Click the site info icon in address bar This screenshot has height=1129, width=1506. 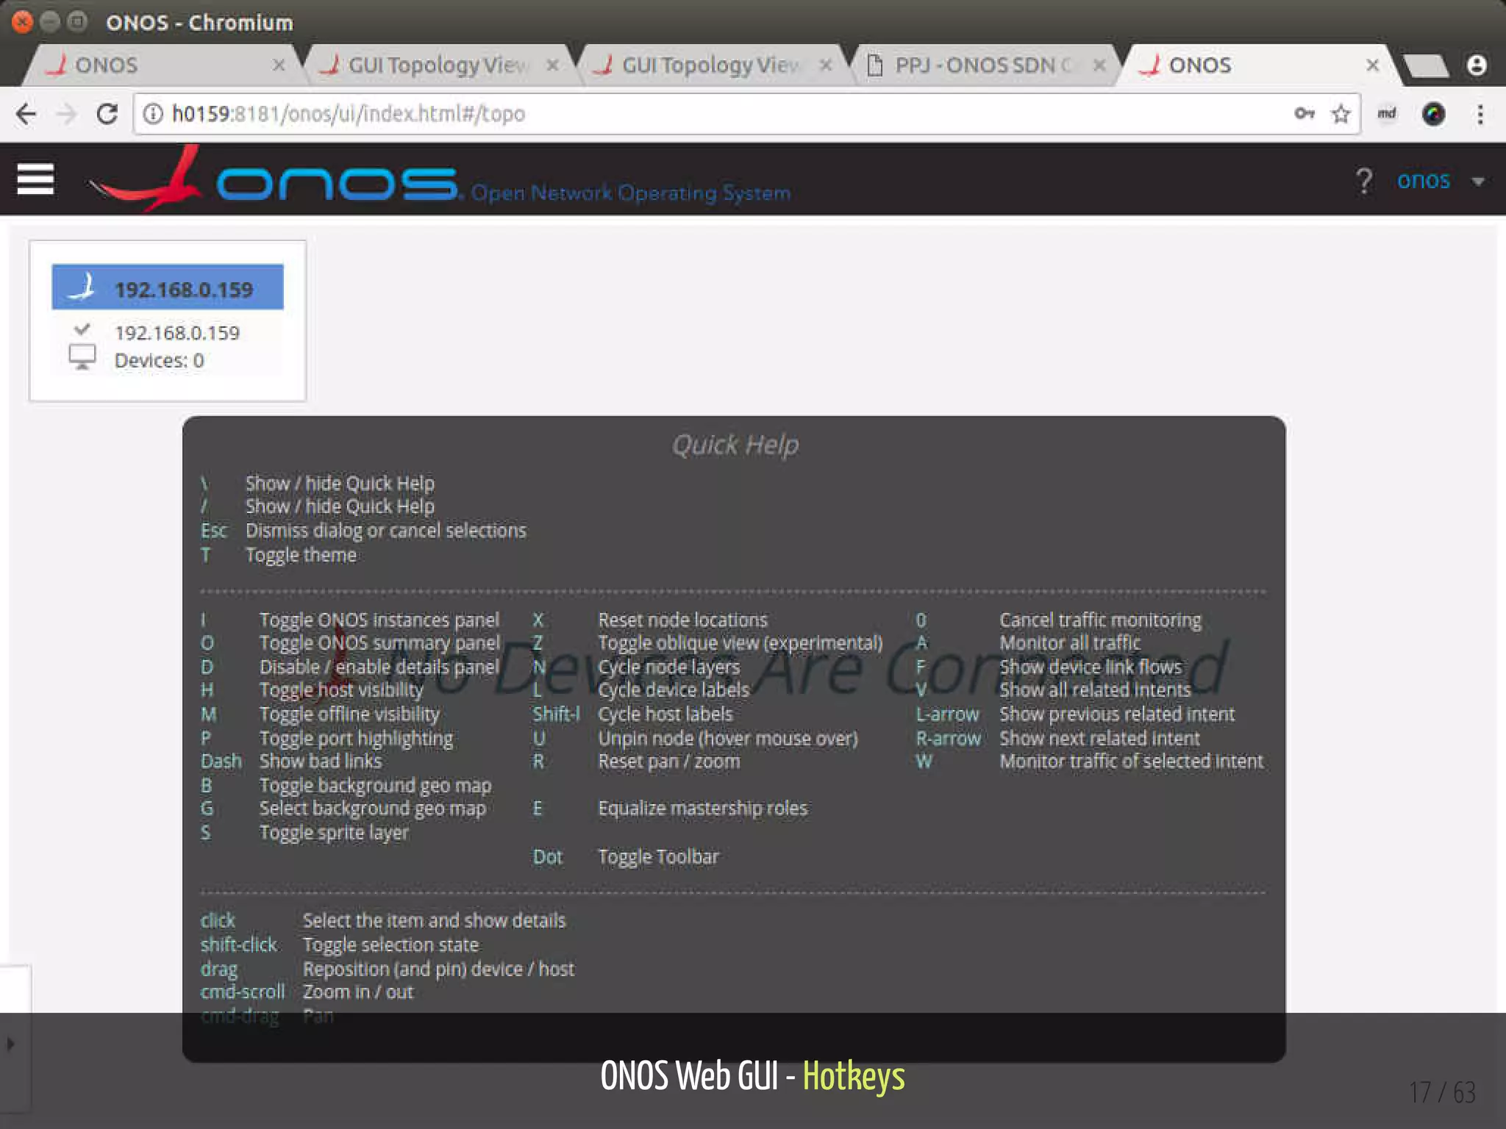coord(152,114)
